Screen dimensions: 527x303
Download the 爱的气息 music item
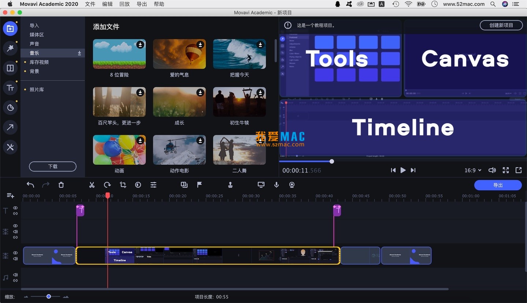point(200,45)
